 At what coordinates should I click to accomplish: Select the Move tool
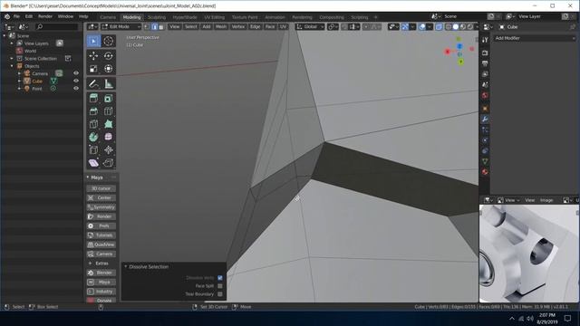coord(93,56)
